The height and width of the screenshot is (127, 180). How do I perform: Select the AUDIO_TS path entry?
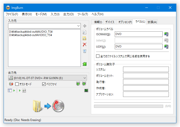(x=31, y=32)
